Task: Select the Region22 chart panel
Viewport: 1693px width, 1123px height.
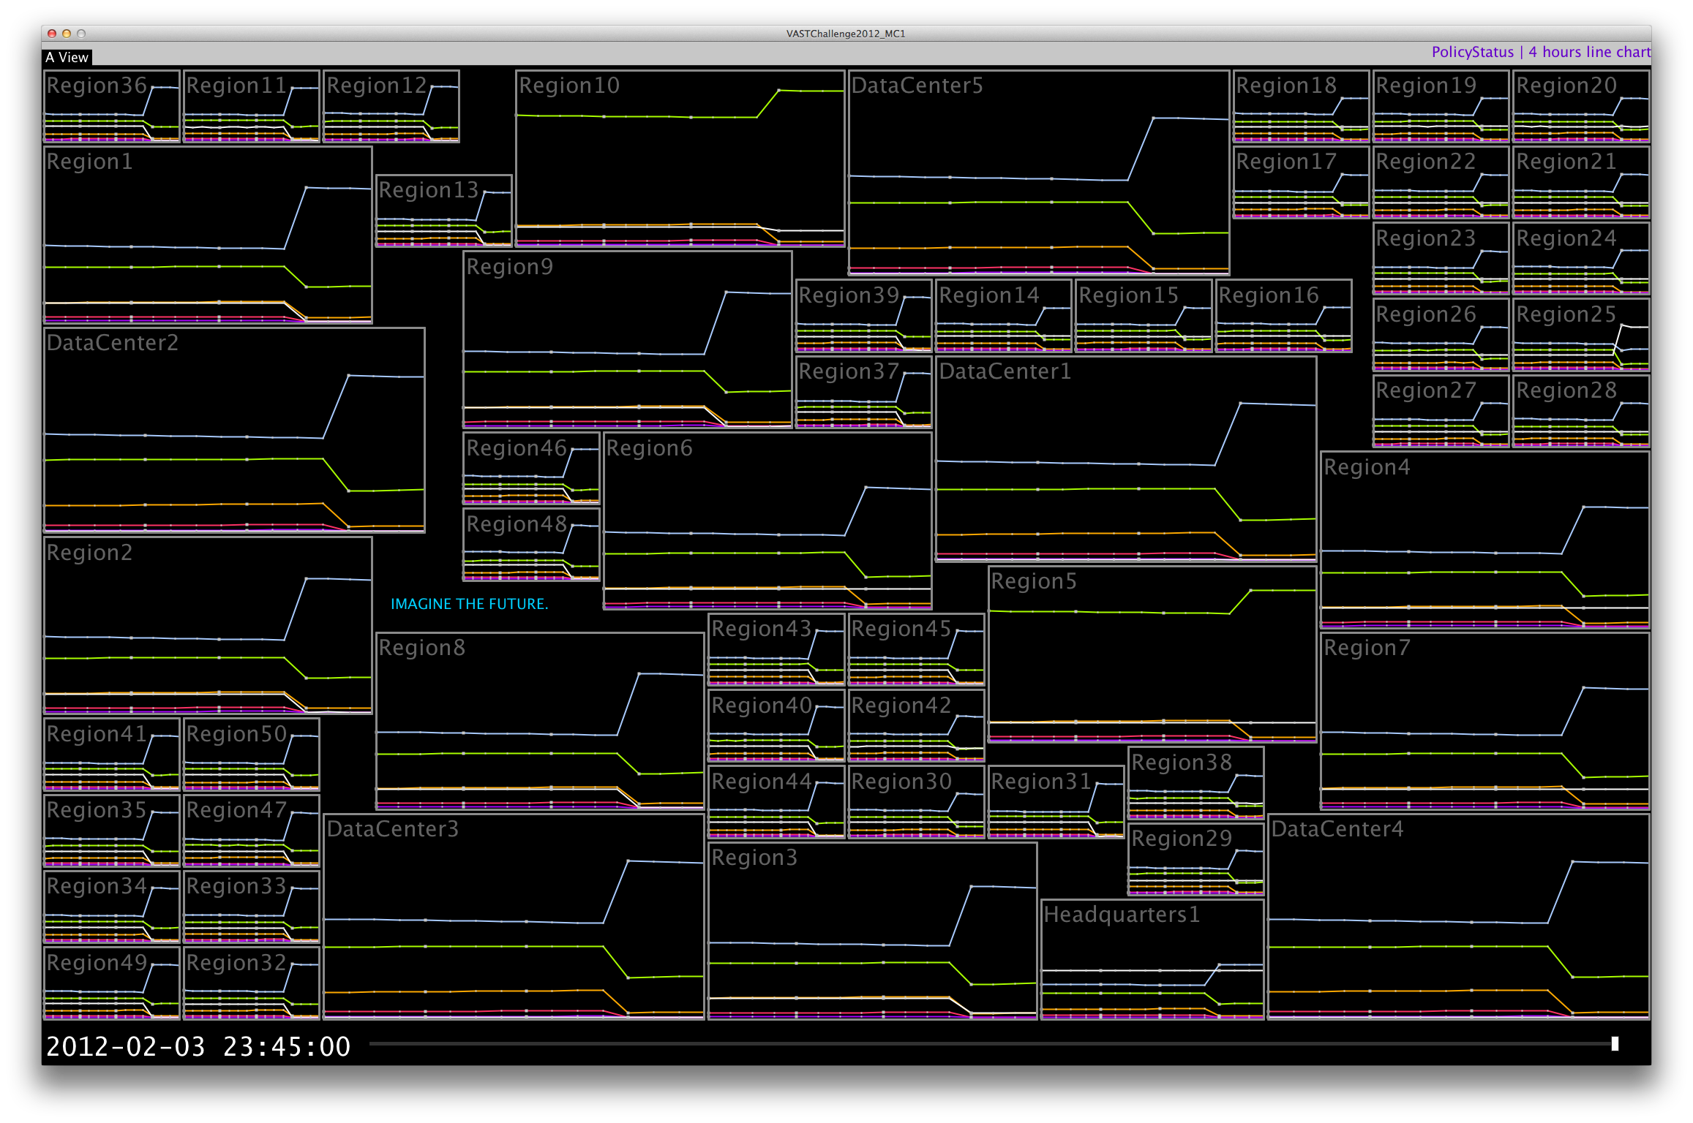Action: (x=1441, y=183)
